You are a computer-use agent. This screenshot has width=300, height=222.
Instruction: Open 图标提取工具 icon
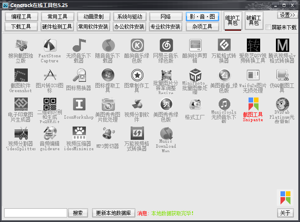[108, 75]
